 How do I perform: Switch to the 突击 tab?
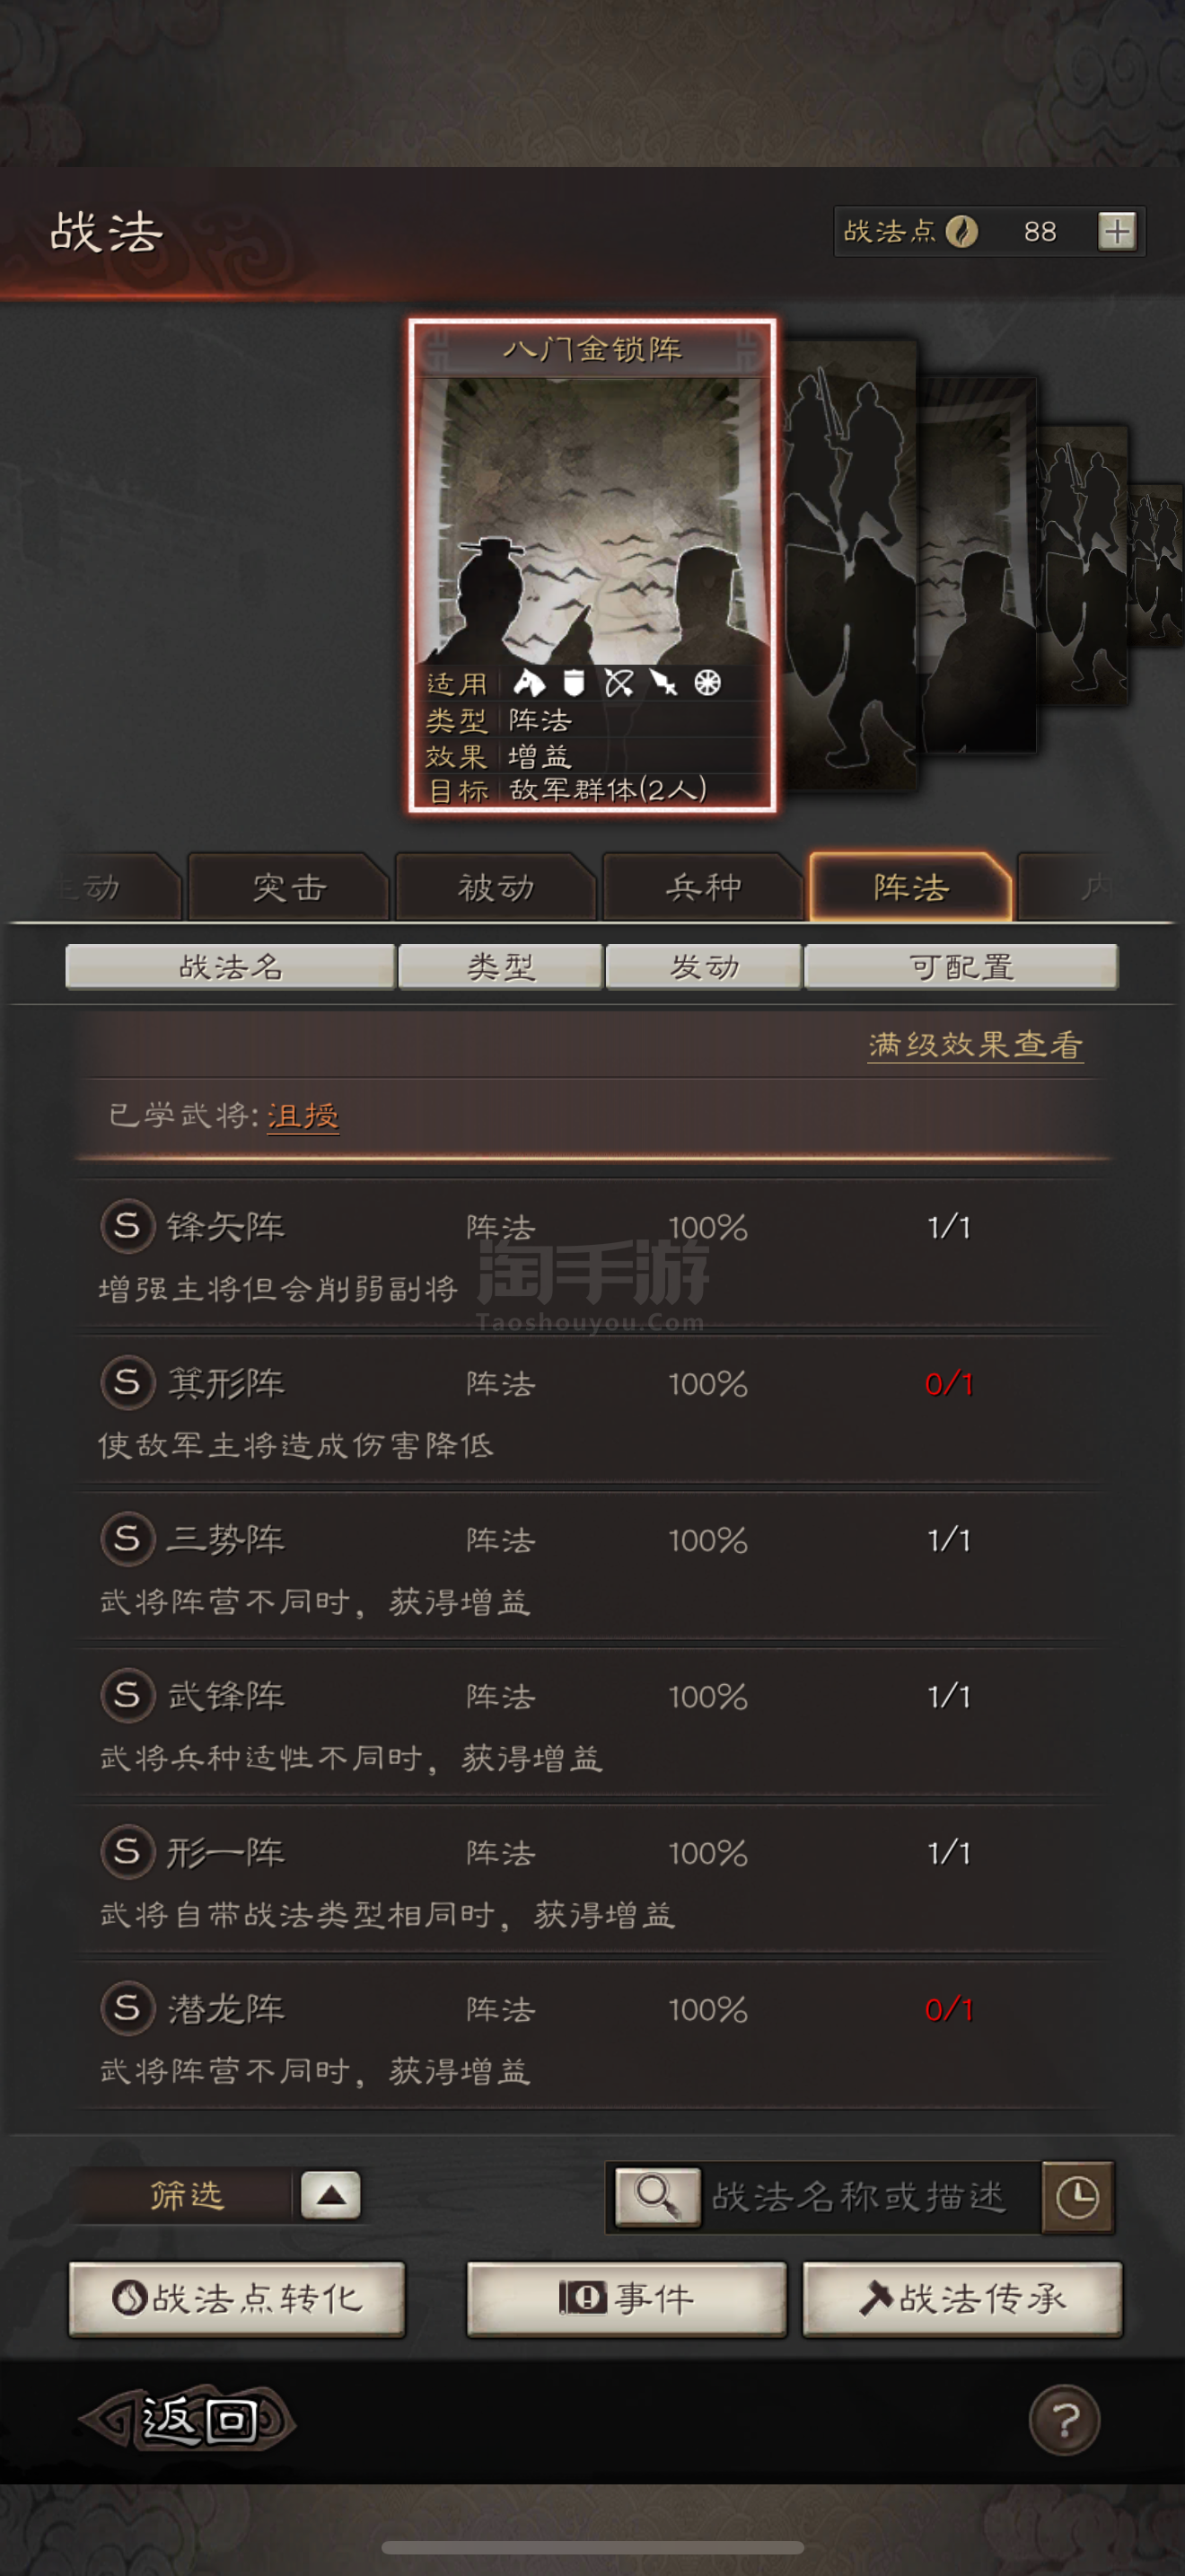tap(289, 886)
